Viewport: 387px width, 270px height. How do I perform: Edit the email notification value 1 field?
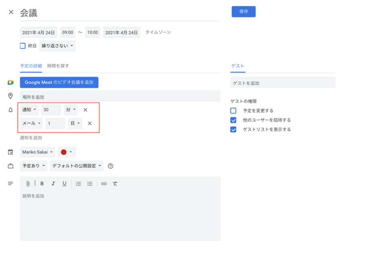[55, 123]
